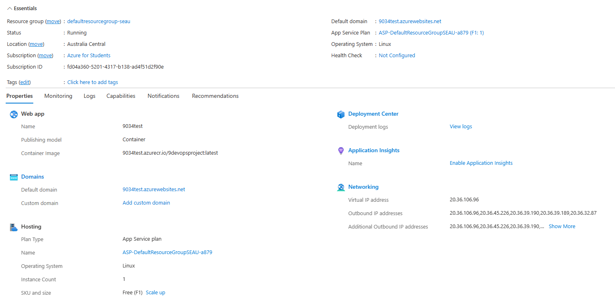The width and height of the screenshot is (615, 302).
Task: Click the Instance Count value 1
Action: [x=124, y=279]
